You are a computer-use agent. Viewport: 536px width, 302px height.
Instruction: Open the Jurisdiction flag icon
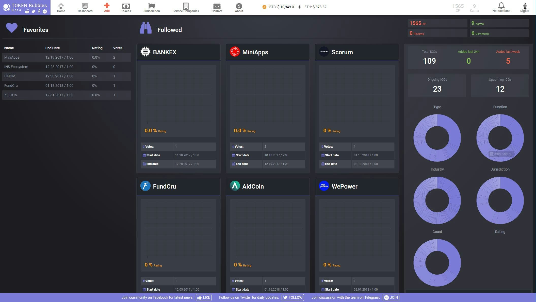152,6
